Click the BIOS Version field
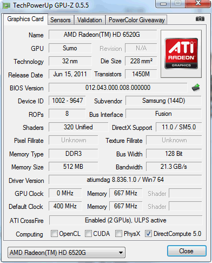The width and height of the screenshot is (212, 263). point(118,88)
